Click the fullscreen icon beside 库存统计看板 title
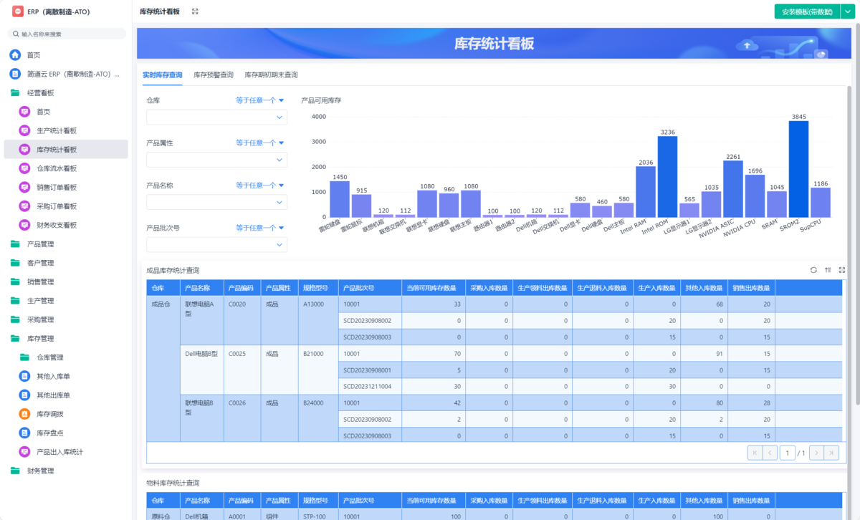This screenshot has width=860, height=520. (195, 11)
